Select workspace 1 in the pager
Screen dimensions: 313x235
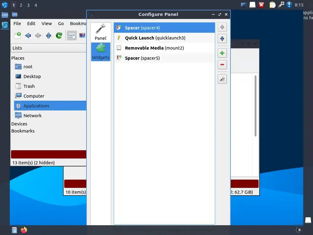(x=13, y=5)
